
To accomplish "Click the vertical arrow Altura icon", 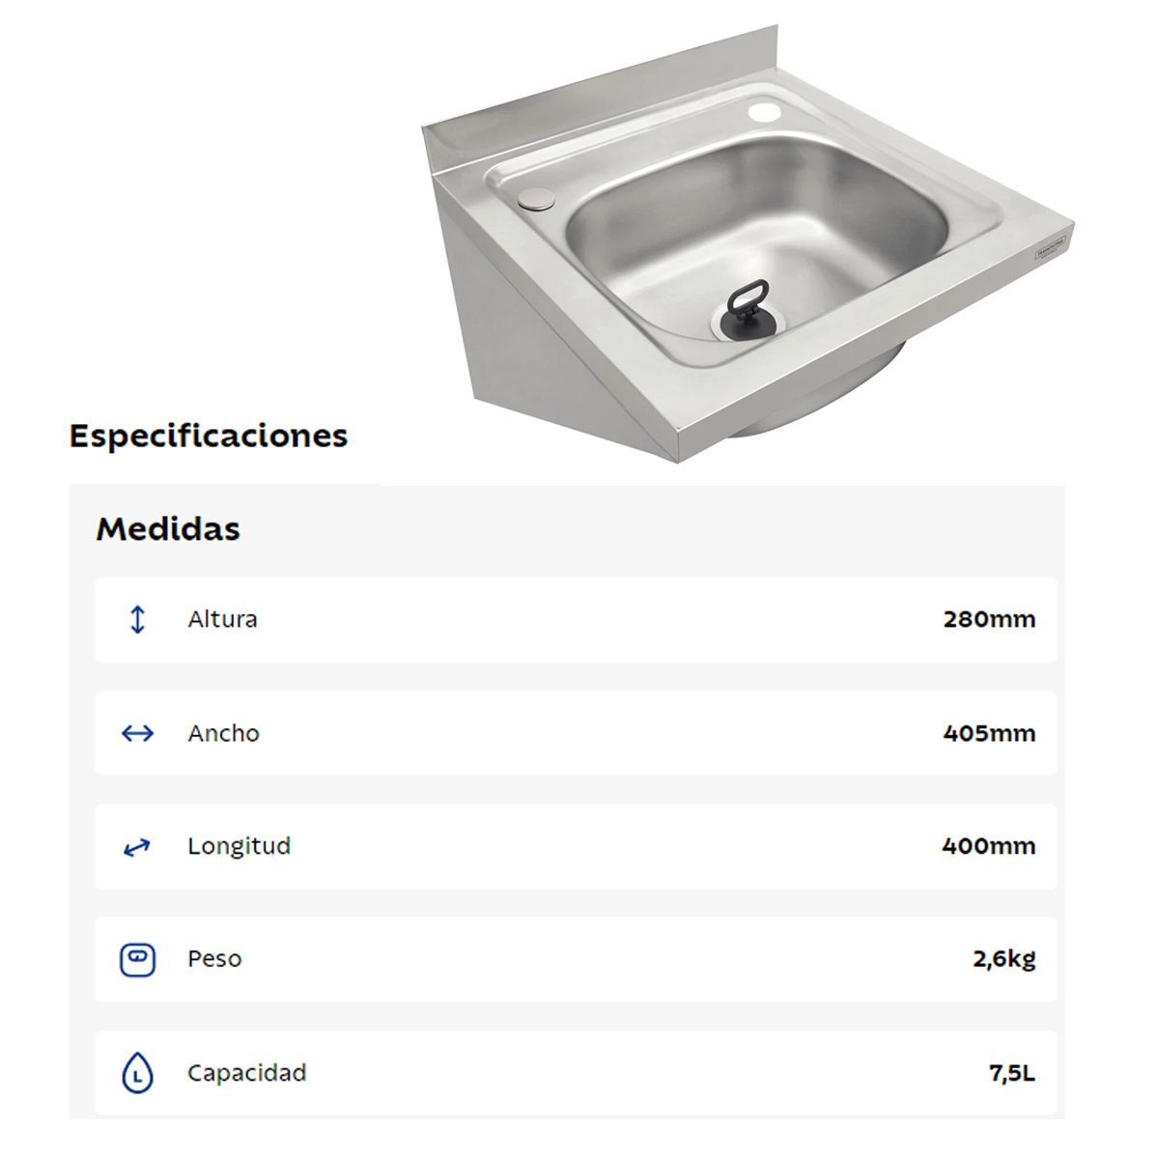I will point(137,619).
